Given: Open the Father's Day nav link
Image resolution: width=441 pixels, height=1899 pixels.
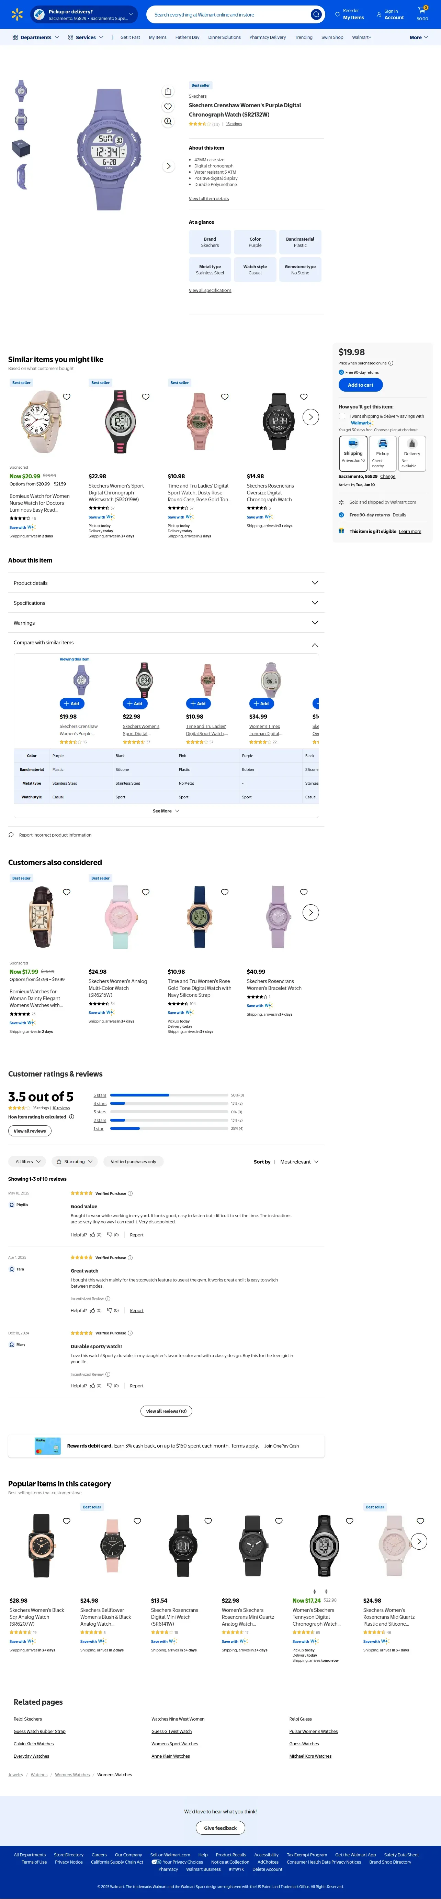Looking at the screenshot, I should pos(187,37).
